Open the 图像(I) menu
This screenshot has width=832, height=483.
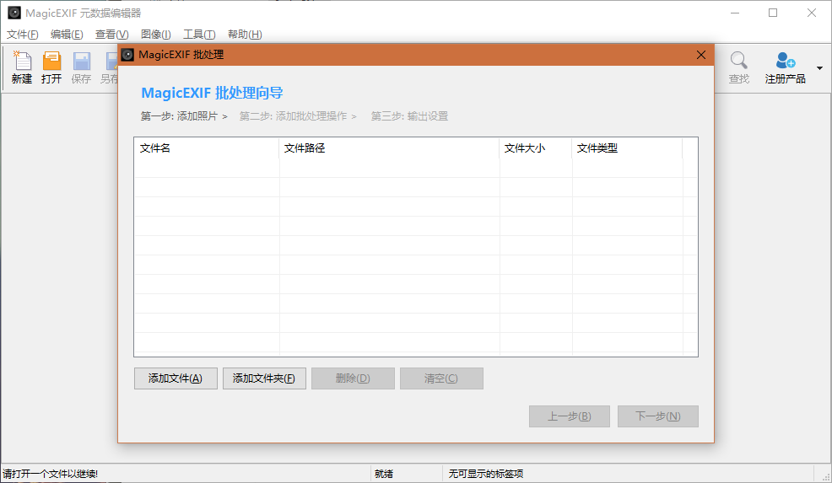[156, 35]
